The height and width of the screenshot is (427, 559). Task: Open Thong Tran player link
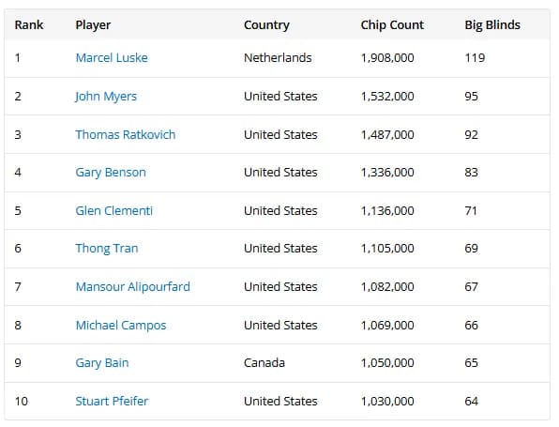(x=107, y=249)
